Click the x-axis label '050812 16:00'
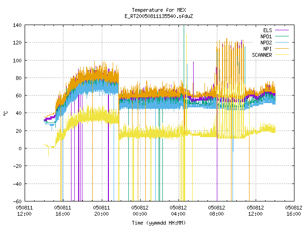This screenshot has height=227, width=303. pyautogui.click(x=294, y=211)
